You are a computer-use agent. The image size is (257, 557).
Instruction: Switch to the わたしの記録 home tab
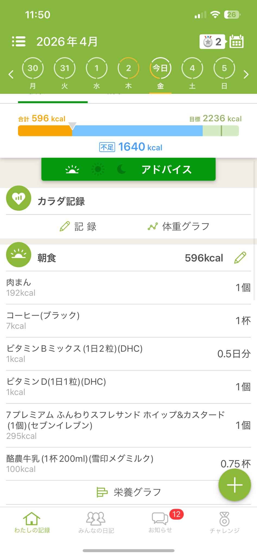tap(32, 522)
